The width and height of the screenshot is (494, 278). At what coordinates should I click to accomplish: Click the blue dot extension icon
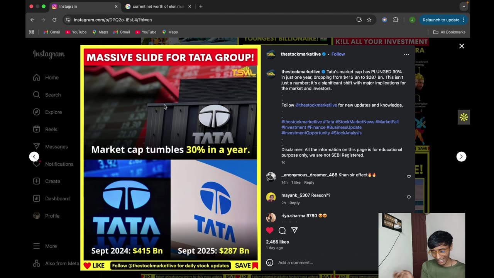point(384,20)
